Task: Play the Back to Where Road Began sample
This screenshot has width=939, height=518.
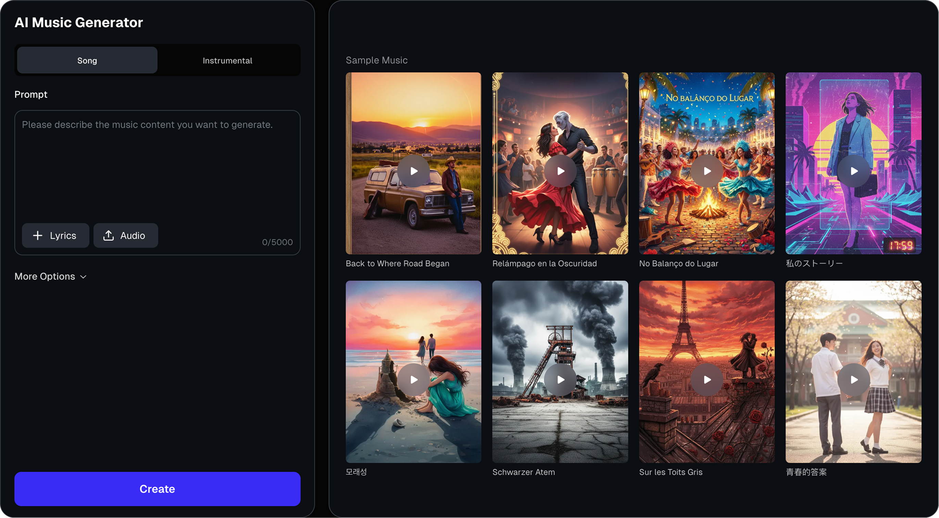Action: [x=414, y=171]
